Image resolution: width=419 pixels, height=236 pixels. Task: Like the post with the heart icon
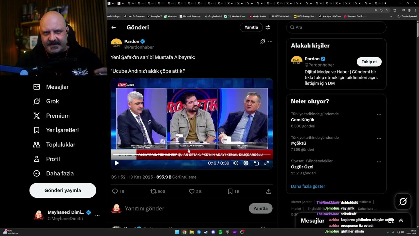click(195, 191)
